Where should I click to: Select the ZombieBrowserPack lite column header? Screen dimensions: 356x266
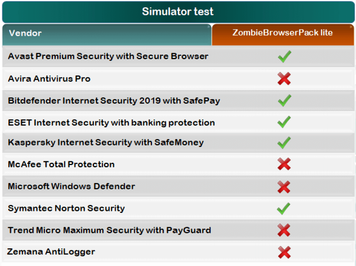pyautogui.click(x=282, y=33)
